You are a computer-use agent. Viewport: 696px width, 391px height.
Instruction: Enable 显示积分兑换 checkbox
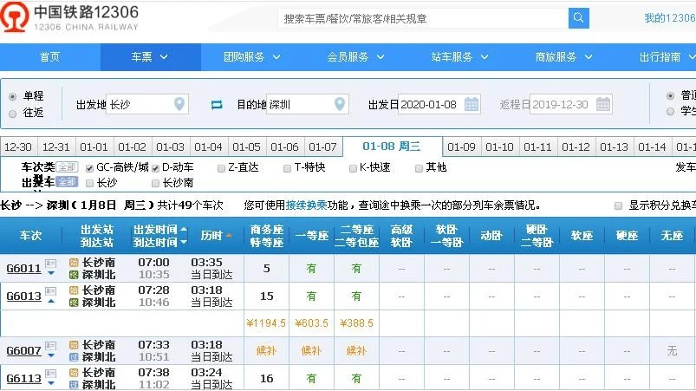coord(618,205)
